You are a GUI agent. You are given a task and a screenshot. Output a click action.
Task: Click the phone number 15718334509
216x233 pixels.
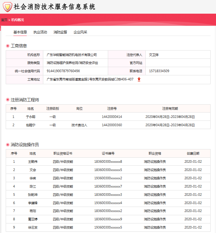pyautogui.click(x=159, y=71)
